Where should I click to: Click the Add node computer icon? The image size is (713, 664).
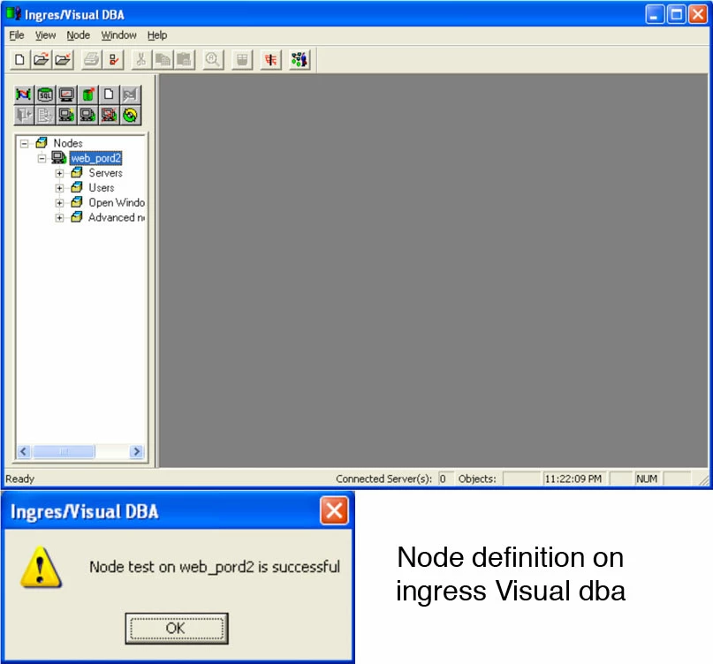coord(66,115)
